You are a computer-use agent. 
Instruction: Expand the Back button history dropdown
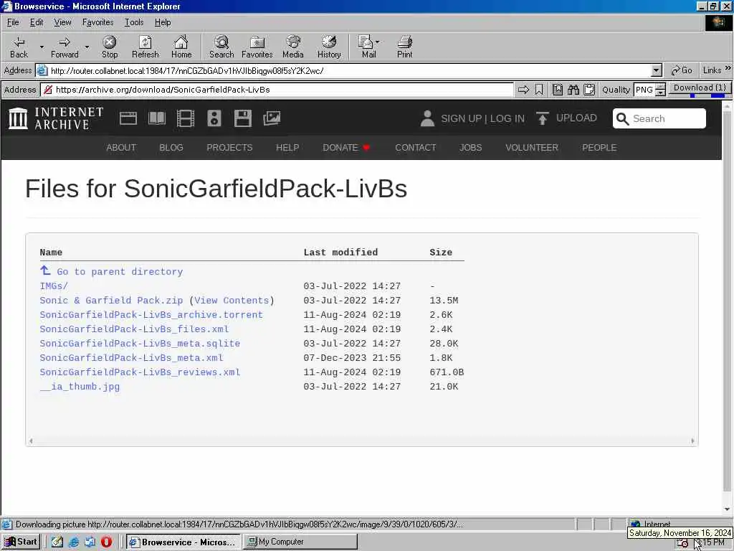[x=42, y=47]
